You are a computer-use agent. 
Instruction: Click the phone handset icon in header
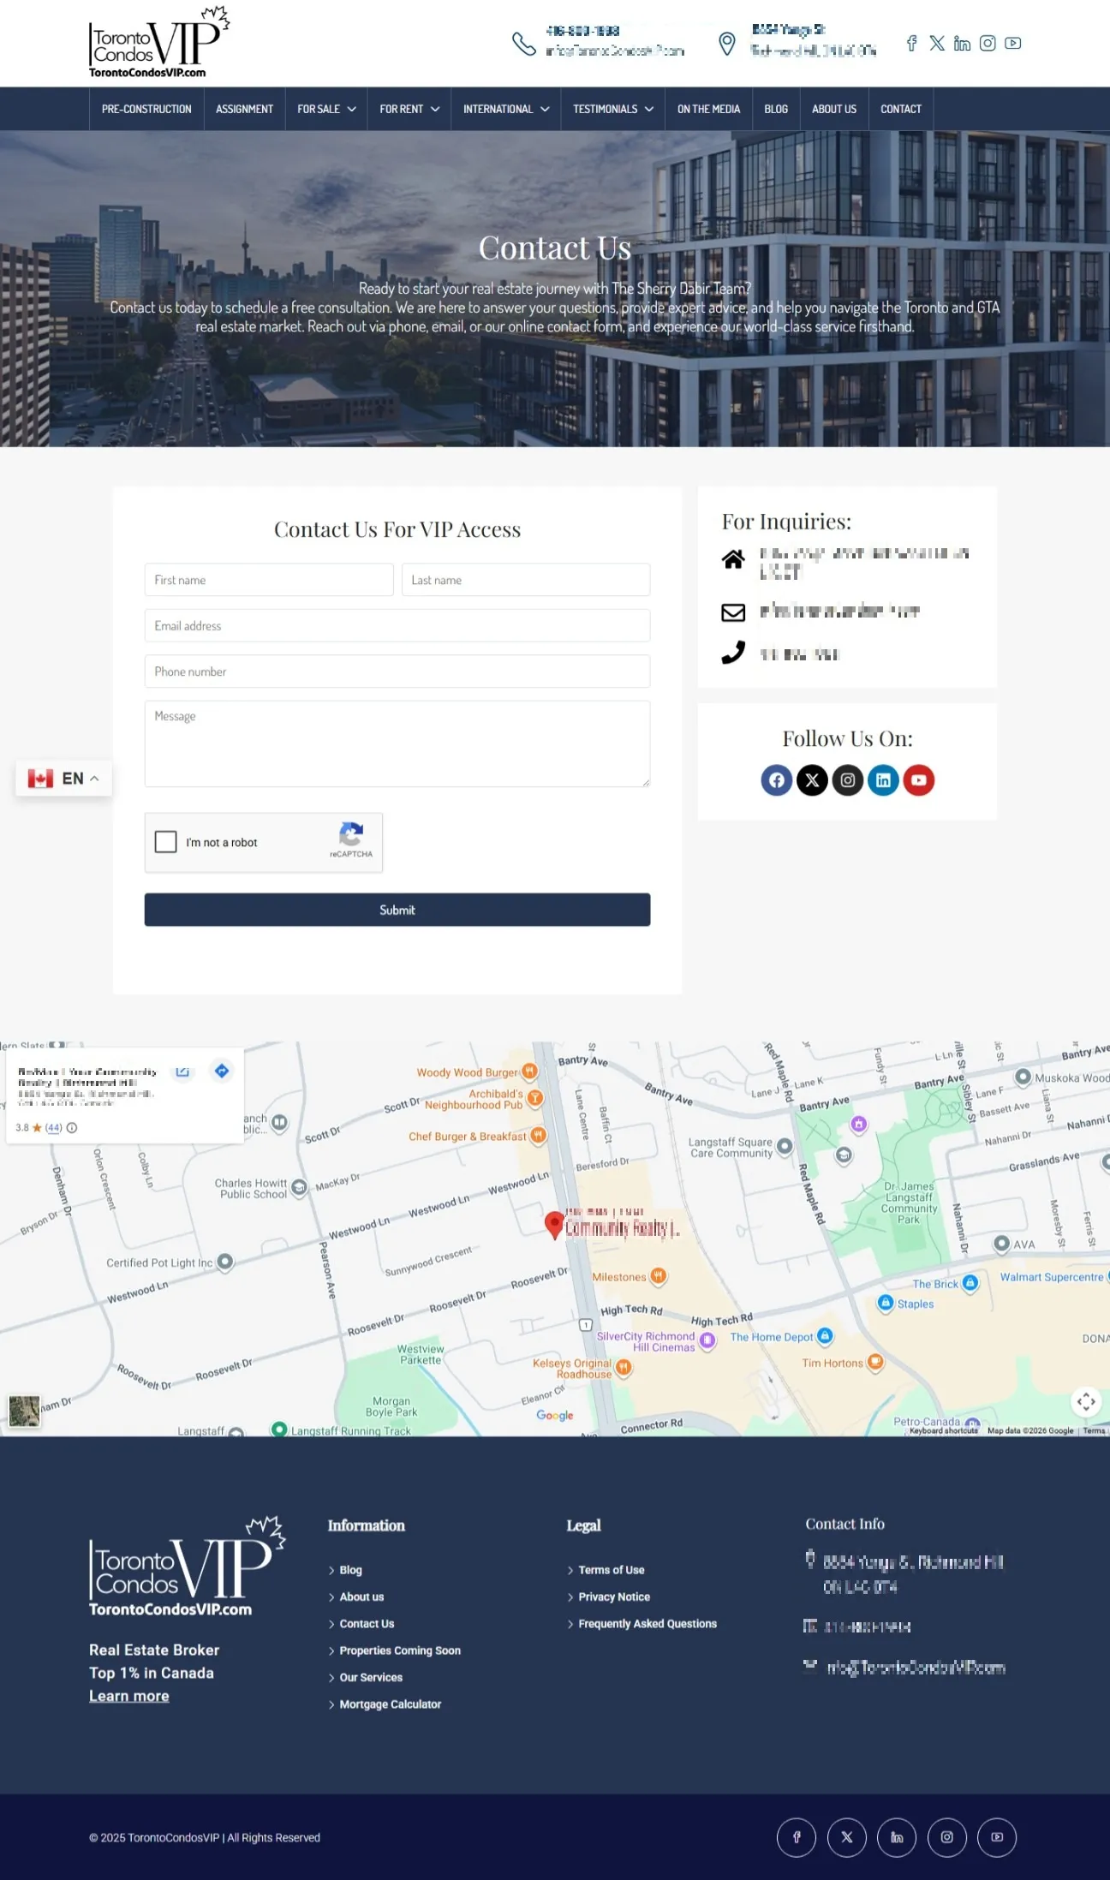click(x=523, y=43)
